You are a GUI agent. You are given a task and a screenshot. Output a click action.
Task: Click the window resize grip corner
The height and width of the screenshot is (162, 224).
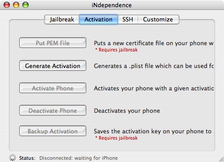(221, 159)
